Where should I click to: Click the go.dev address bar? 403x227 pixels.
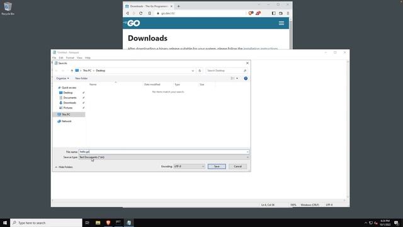pyautogui.click(x=200, y=13)
